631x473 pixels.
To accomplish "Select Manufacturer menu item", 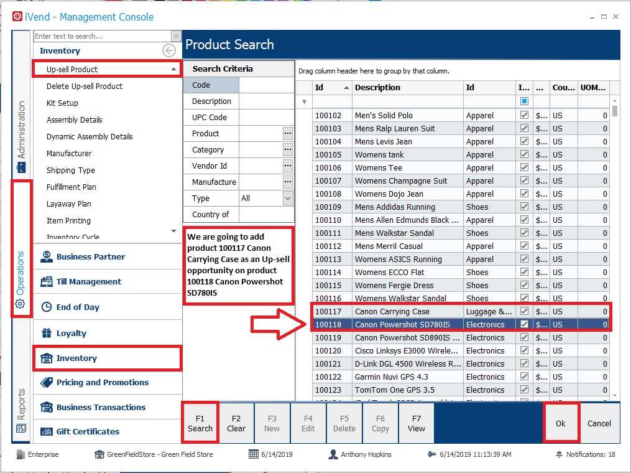I will [x=69, y=154].
